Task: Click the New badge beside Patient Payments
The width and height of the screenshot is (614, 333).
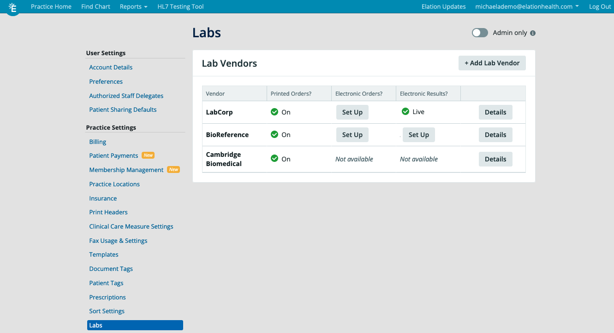Action: click(148, 155)
